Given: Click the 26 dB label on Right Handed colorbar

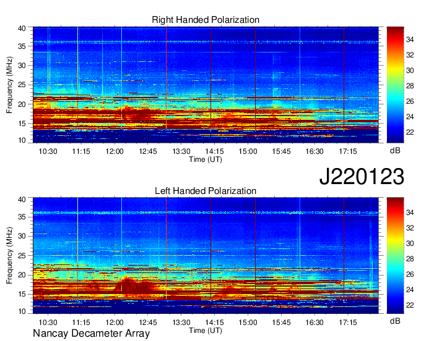Looking at the screenshot, I should (x=410, y=101).
